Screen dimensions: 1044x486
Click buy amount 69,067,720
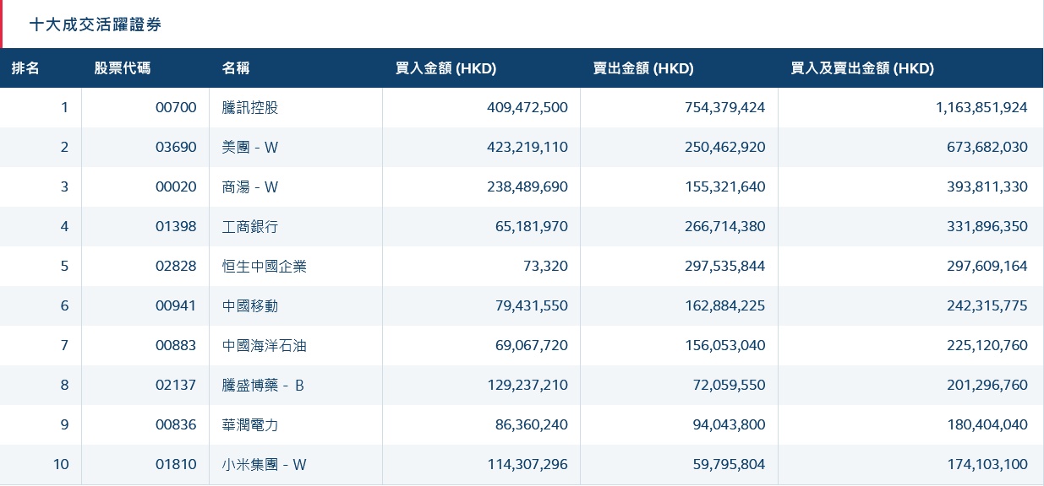[x=532, y=345]
